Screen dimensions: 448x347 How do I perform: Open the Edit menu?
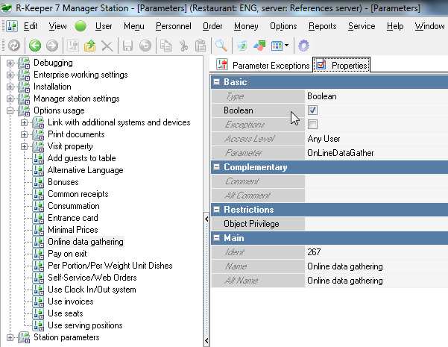(x=31, y=26)
